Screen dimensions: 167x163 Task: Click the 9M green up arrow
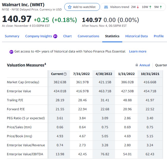pyautogui.click(x=161, y=7)
